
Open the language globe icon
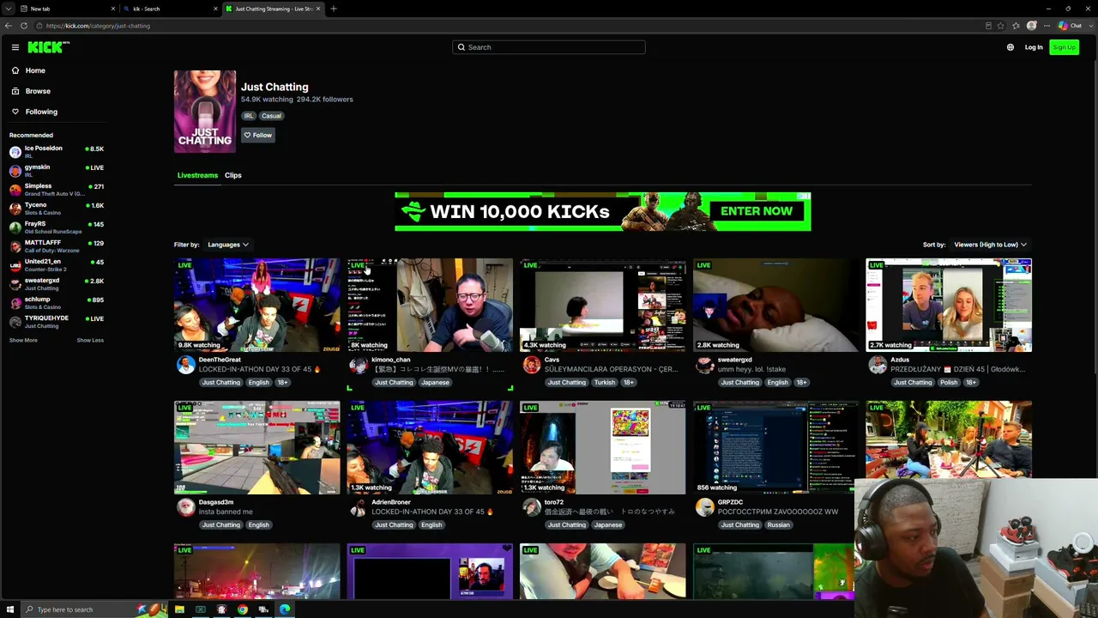point(1011,47)
